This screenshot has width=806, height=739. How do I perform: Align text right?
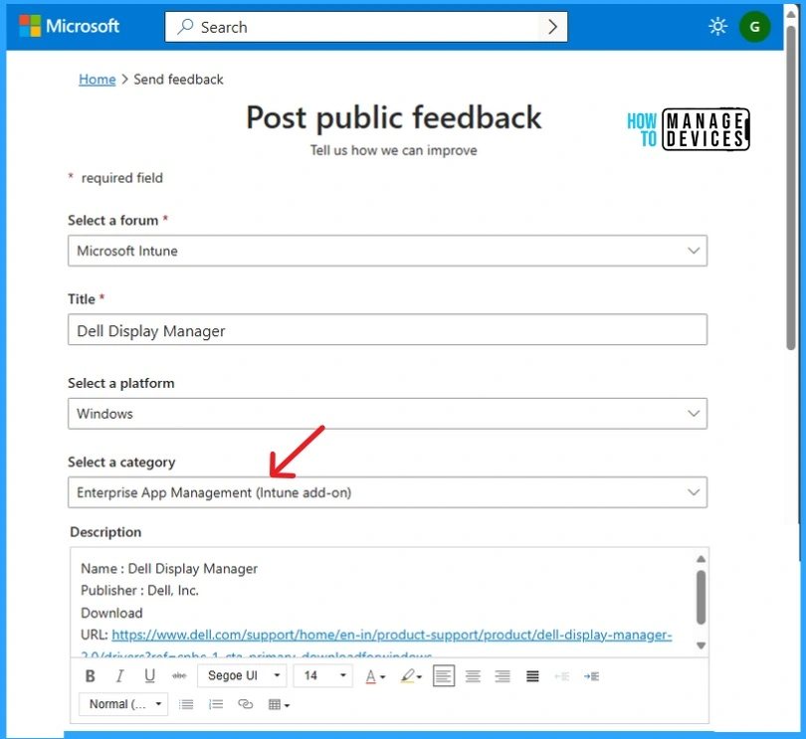coord(503,676)
